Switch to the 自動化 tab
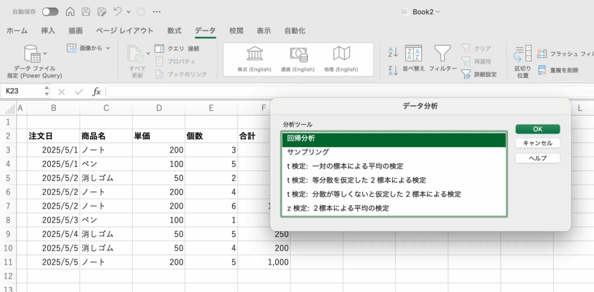The image size is (594, 292). coord(295,31)
